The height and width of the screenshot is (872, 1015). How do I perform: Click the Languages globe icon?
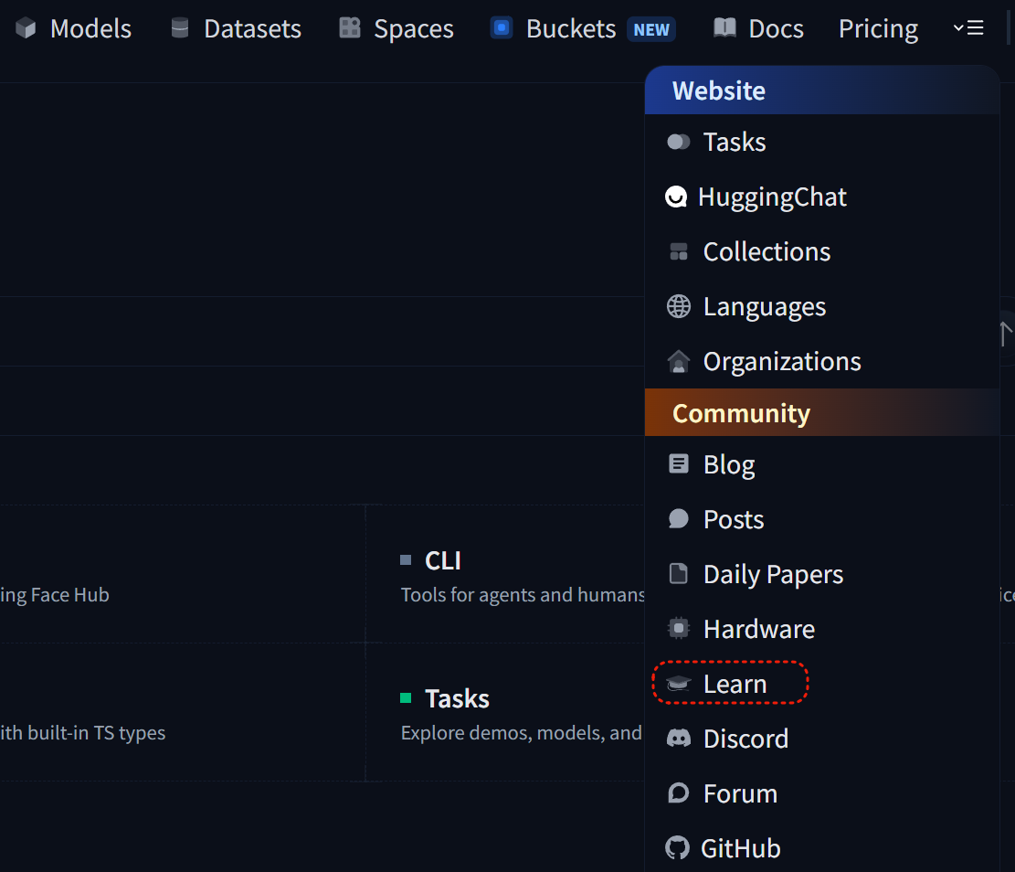(x=679, y=306)
